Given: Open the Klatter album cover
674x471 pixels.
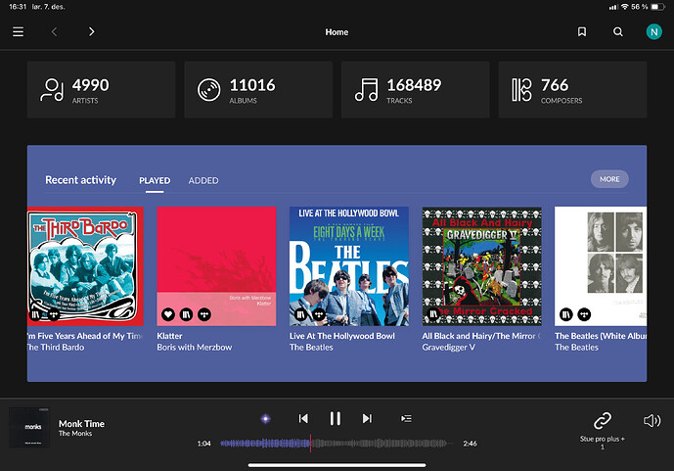Looking at the screenshot, I should 216,266.
